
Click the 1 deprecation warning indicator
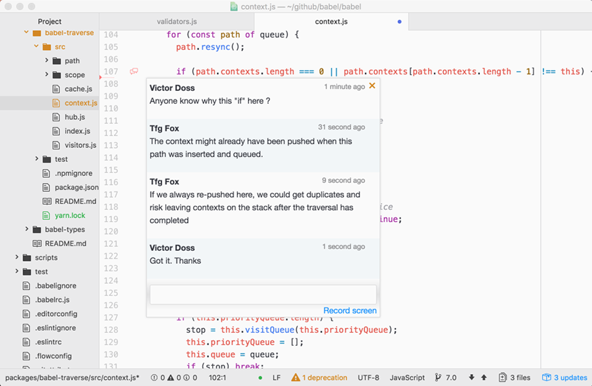pyautogui.click(x=319, y=377)
